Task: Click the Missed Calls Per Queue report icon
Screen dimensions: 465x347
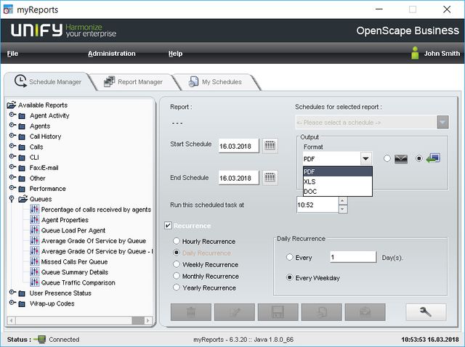Action: pos(35,262)
